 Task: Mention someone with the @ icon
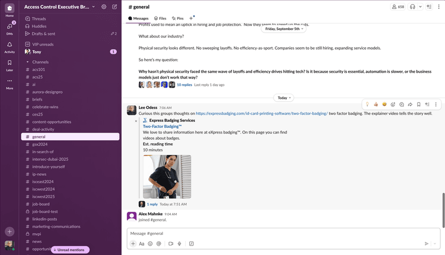(x=158, y=244)
